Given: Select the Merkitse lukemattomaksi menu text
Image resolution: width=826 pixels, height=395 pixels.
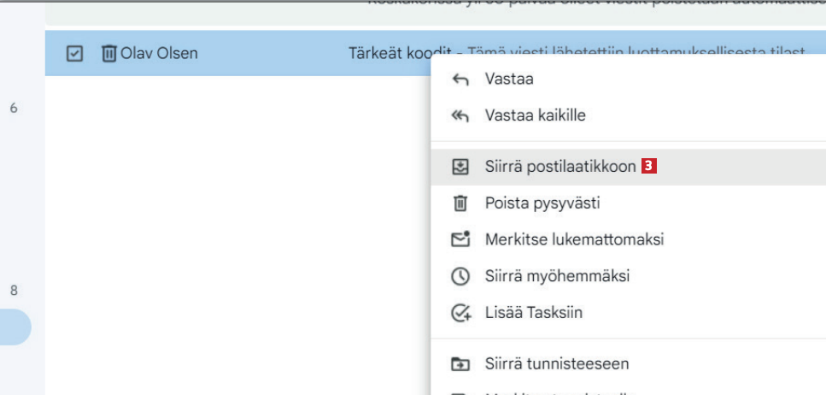Looking at the screenshot, I should (x=574, y=239).
